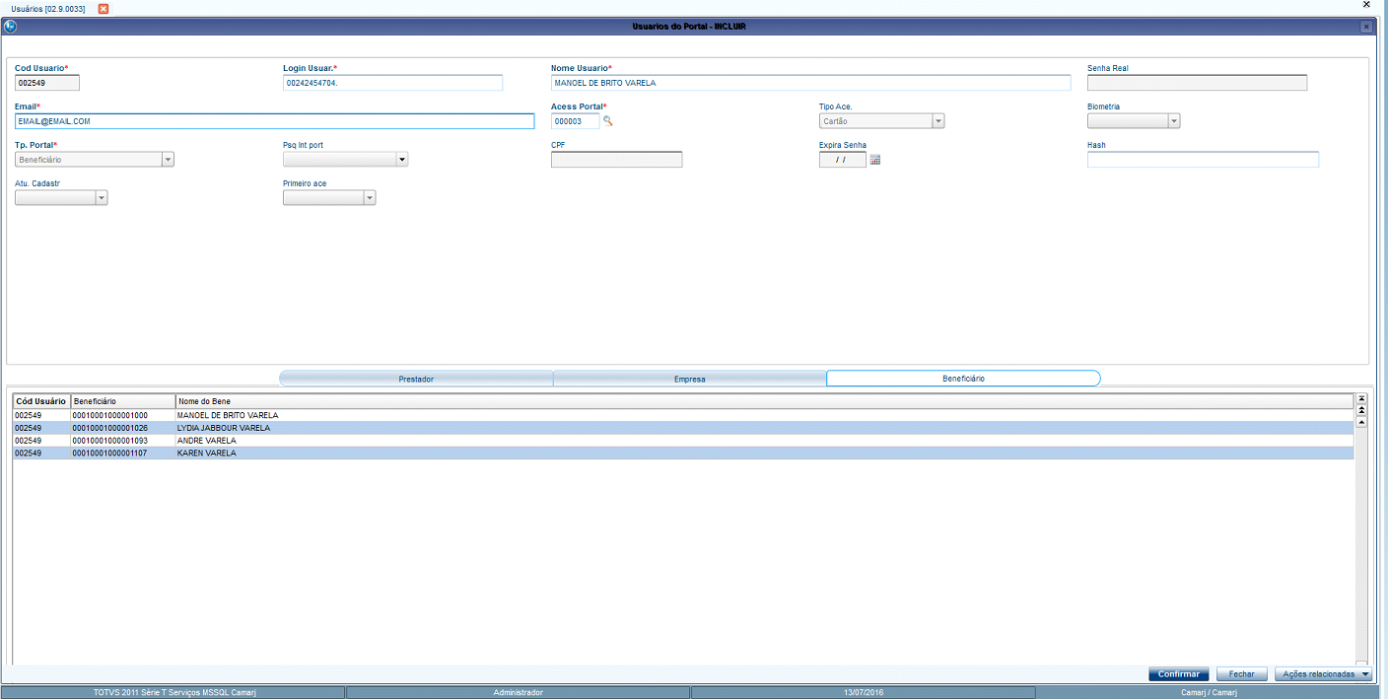1388x699 pixels.
Task: Select row MANOEL DE BRITO VARELA in grid
Action: [683, 415]
